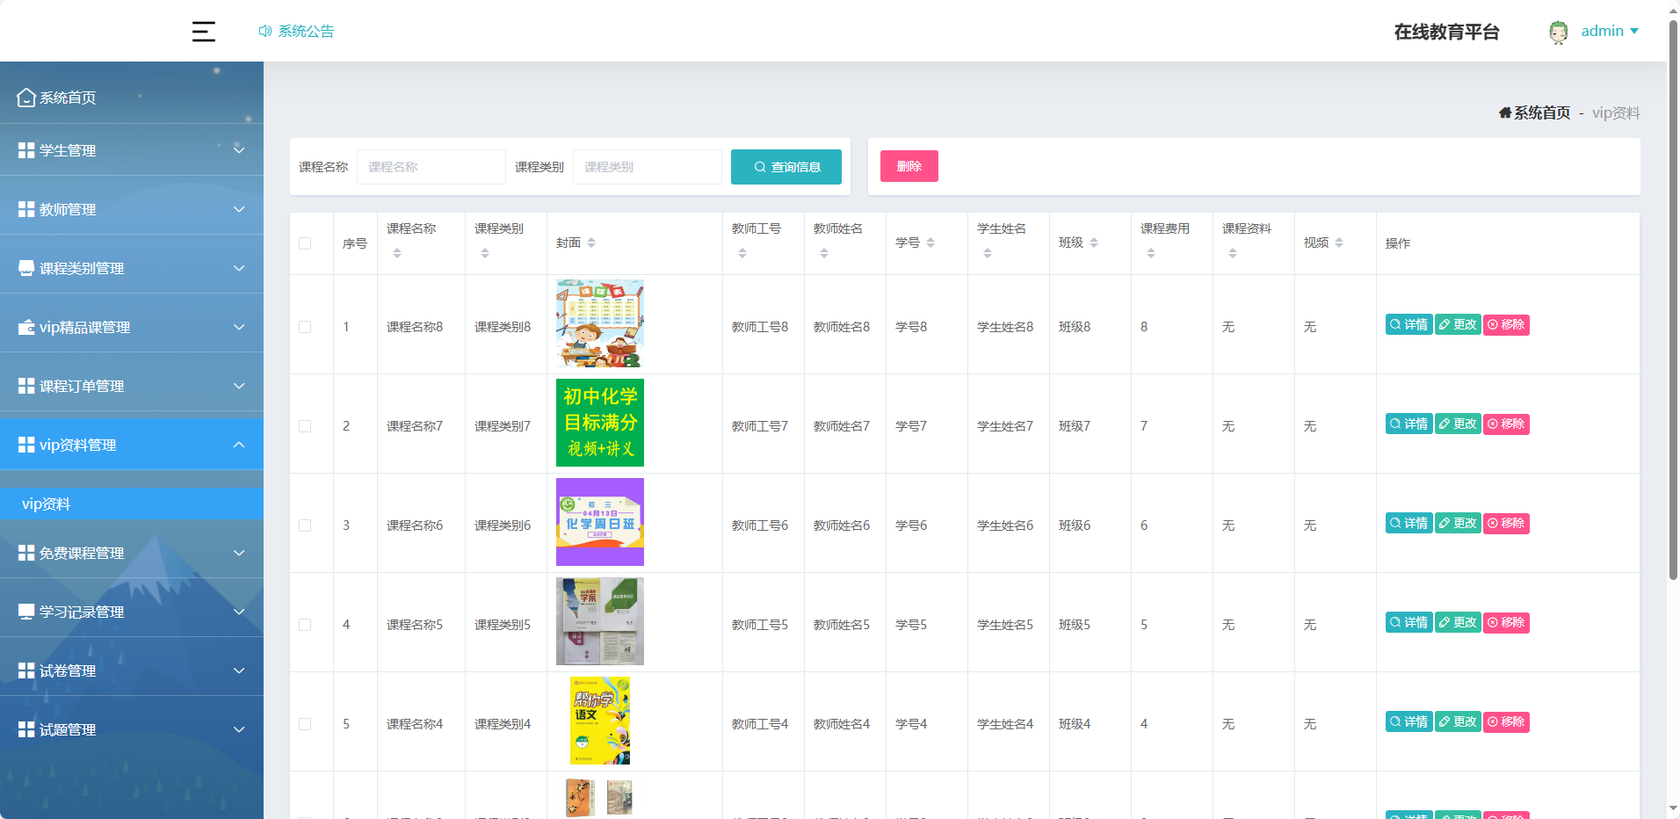Sort by 视频 column sort arrows
Viewport: 1680px width, 819px height.
pyautogui.click(x=1339, y=243)
